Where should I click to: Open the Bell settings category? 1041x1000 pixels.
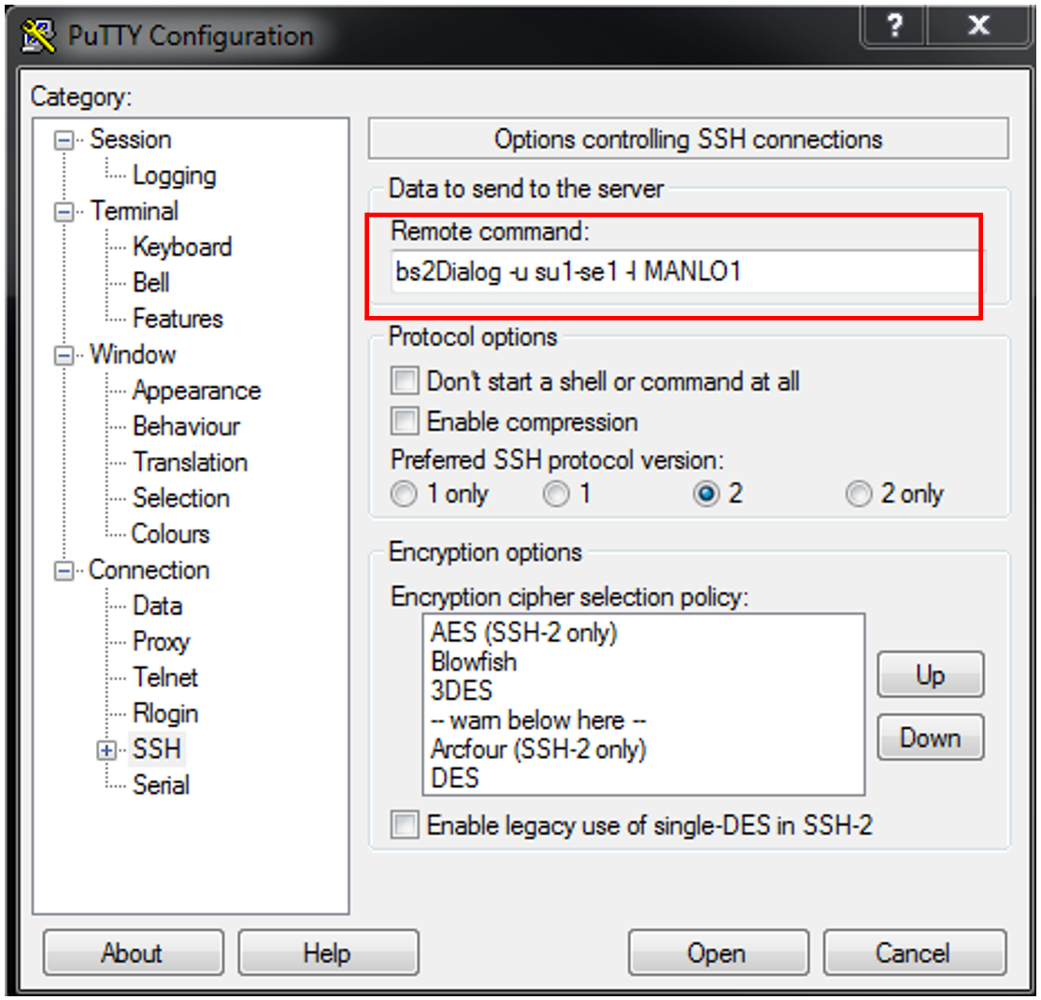151,283
